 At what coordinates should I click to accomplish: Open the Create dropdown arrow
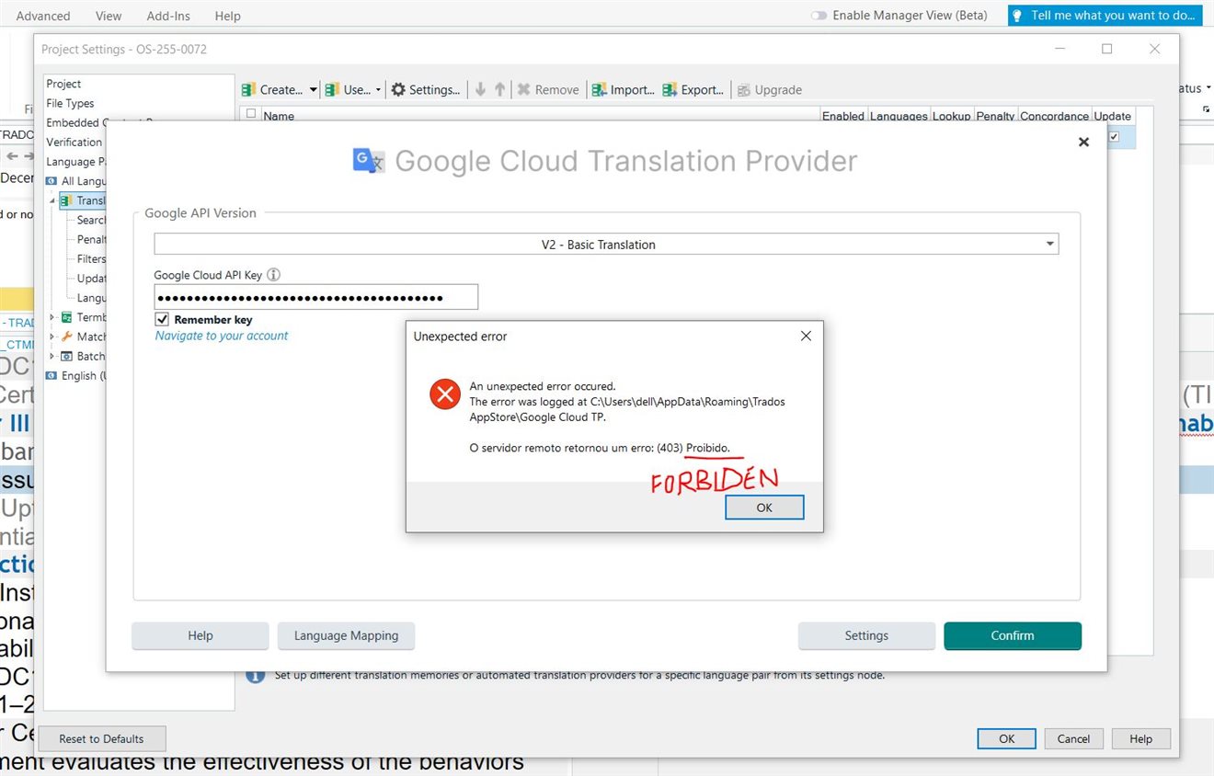313,90
